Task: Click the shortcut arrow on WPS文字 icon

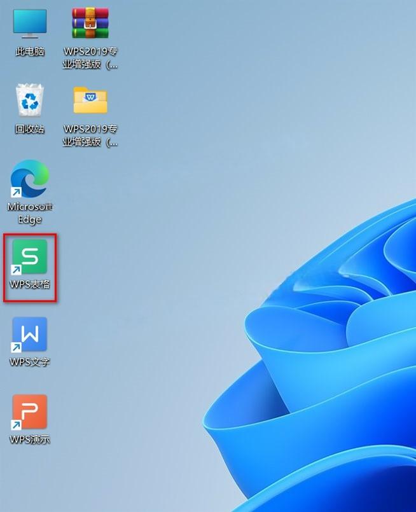Action: point(17,347)
